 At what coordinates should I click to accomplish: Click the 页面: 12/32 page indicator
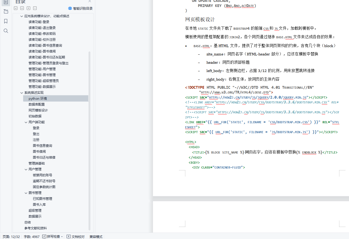point(11,237)
